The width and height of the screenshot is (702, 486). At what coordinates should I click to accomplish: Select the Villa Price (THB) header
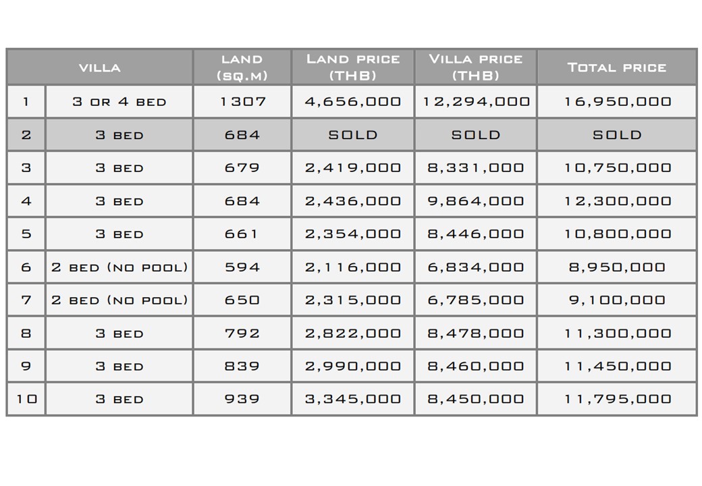[475, 67]
